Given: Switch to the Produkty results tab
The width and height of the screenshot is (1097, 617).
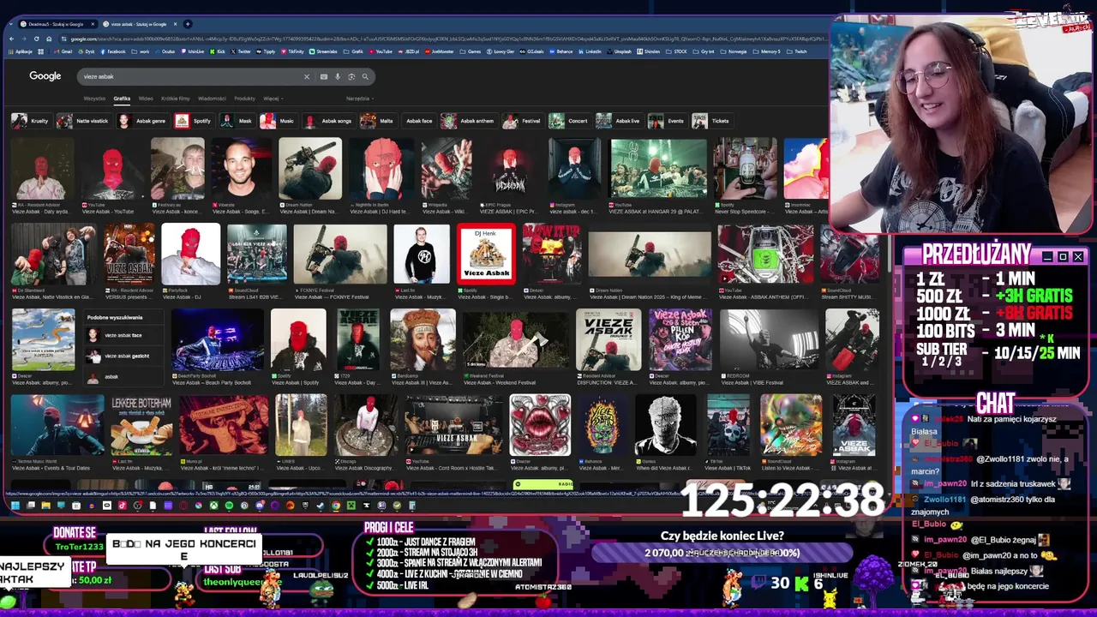Looking at the screenshot, I should click(x=244, y=99).
